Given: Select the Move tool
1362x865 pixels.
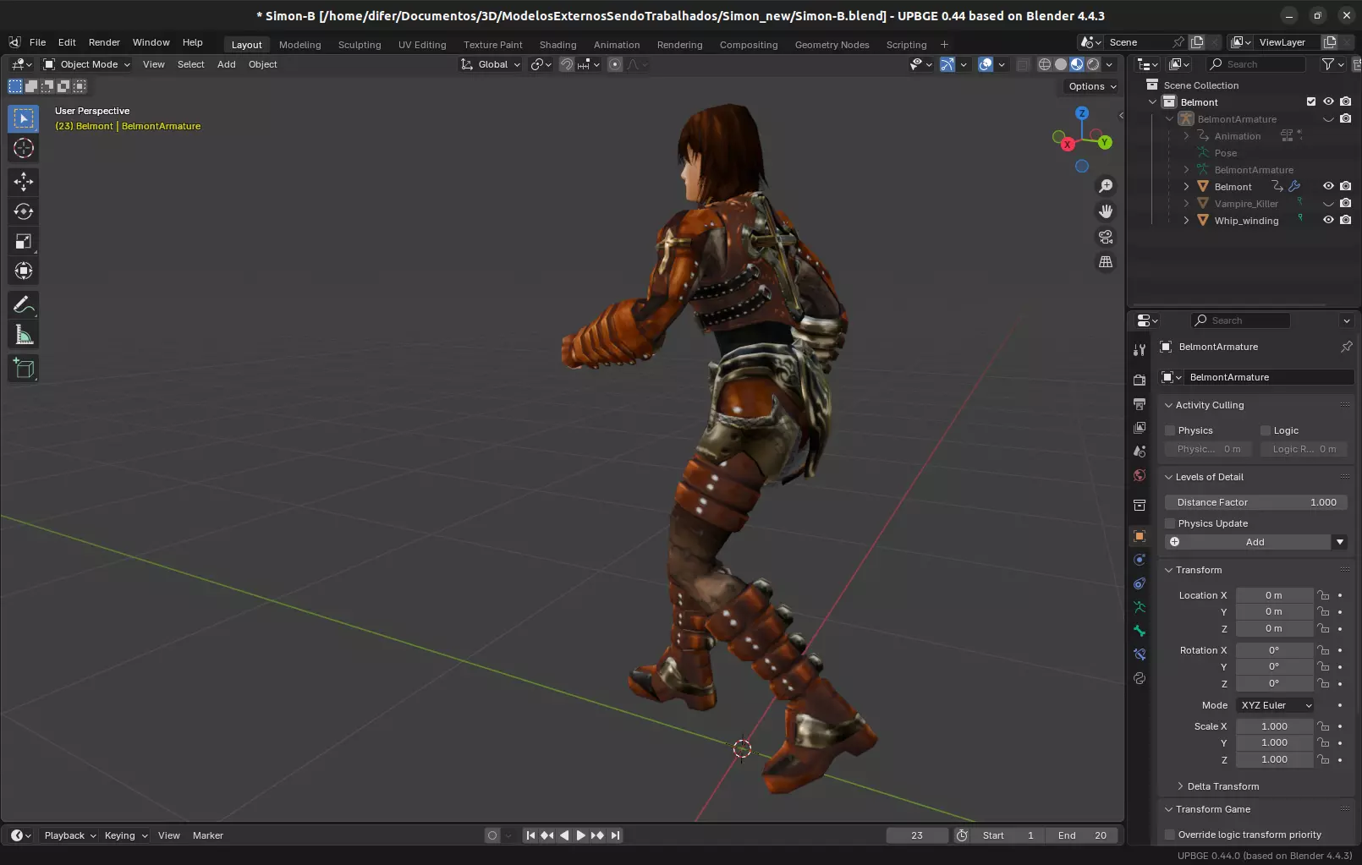Looking at the screenshot, I should click(24, 181).
